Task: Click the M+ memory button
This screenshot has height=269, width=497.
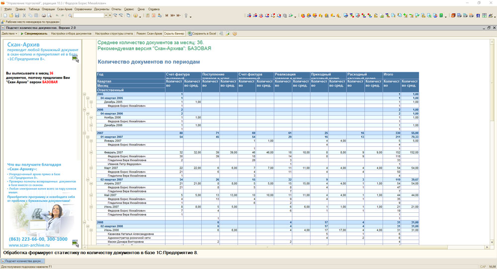Action: [172, 15]
